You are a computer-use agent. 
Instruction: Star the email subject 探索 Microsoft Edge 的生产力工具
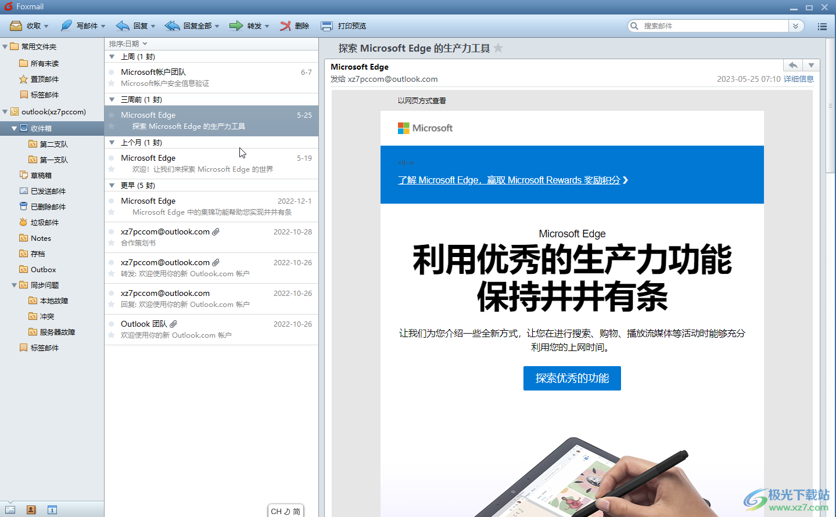coord(498,48)
